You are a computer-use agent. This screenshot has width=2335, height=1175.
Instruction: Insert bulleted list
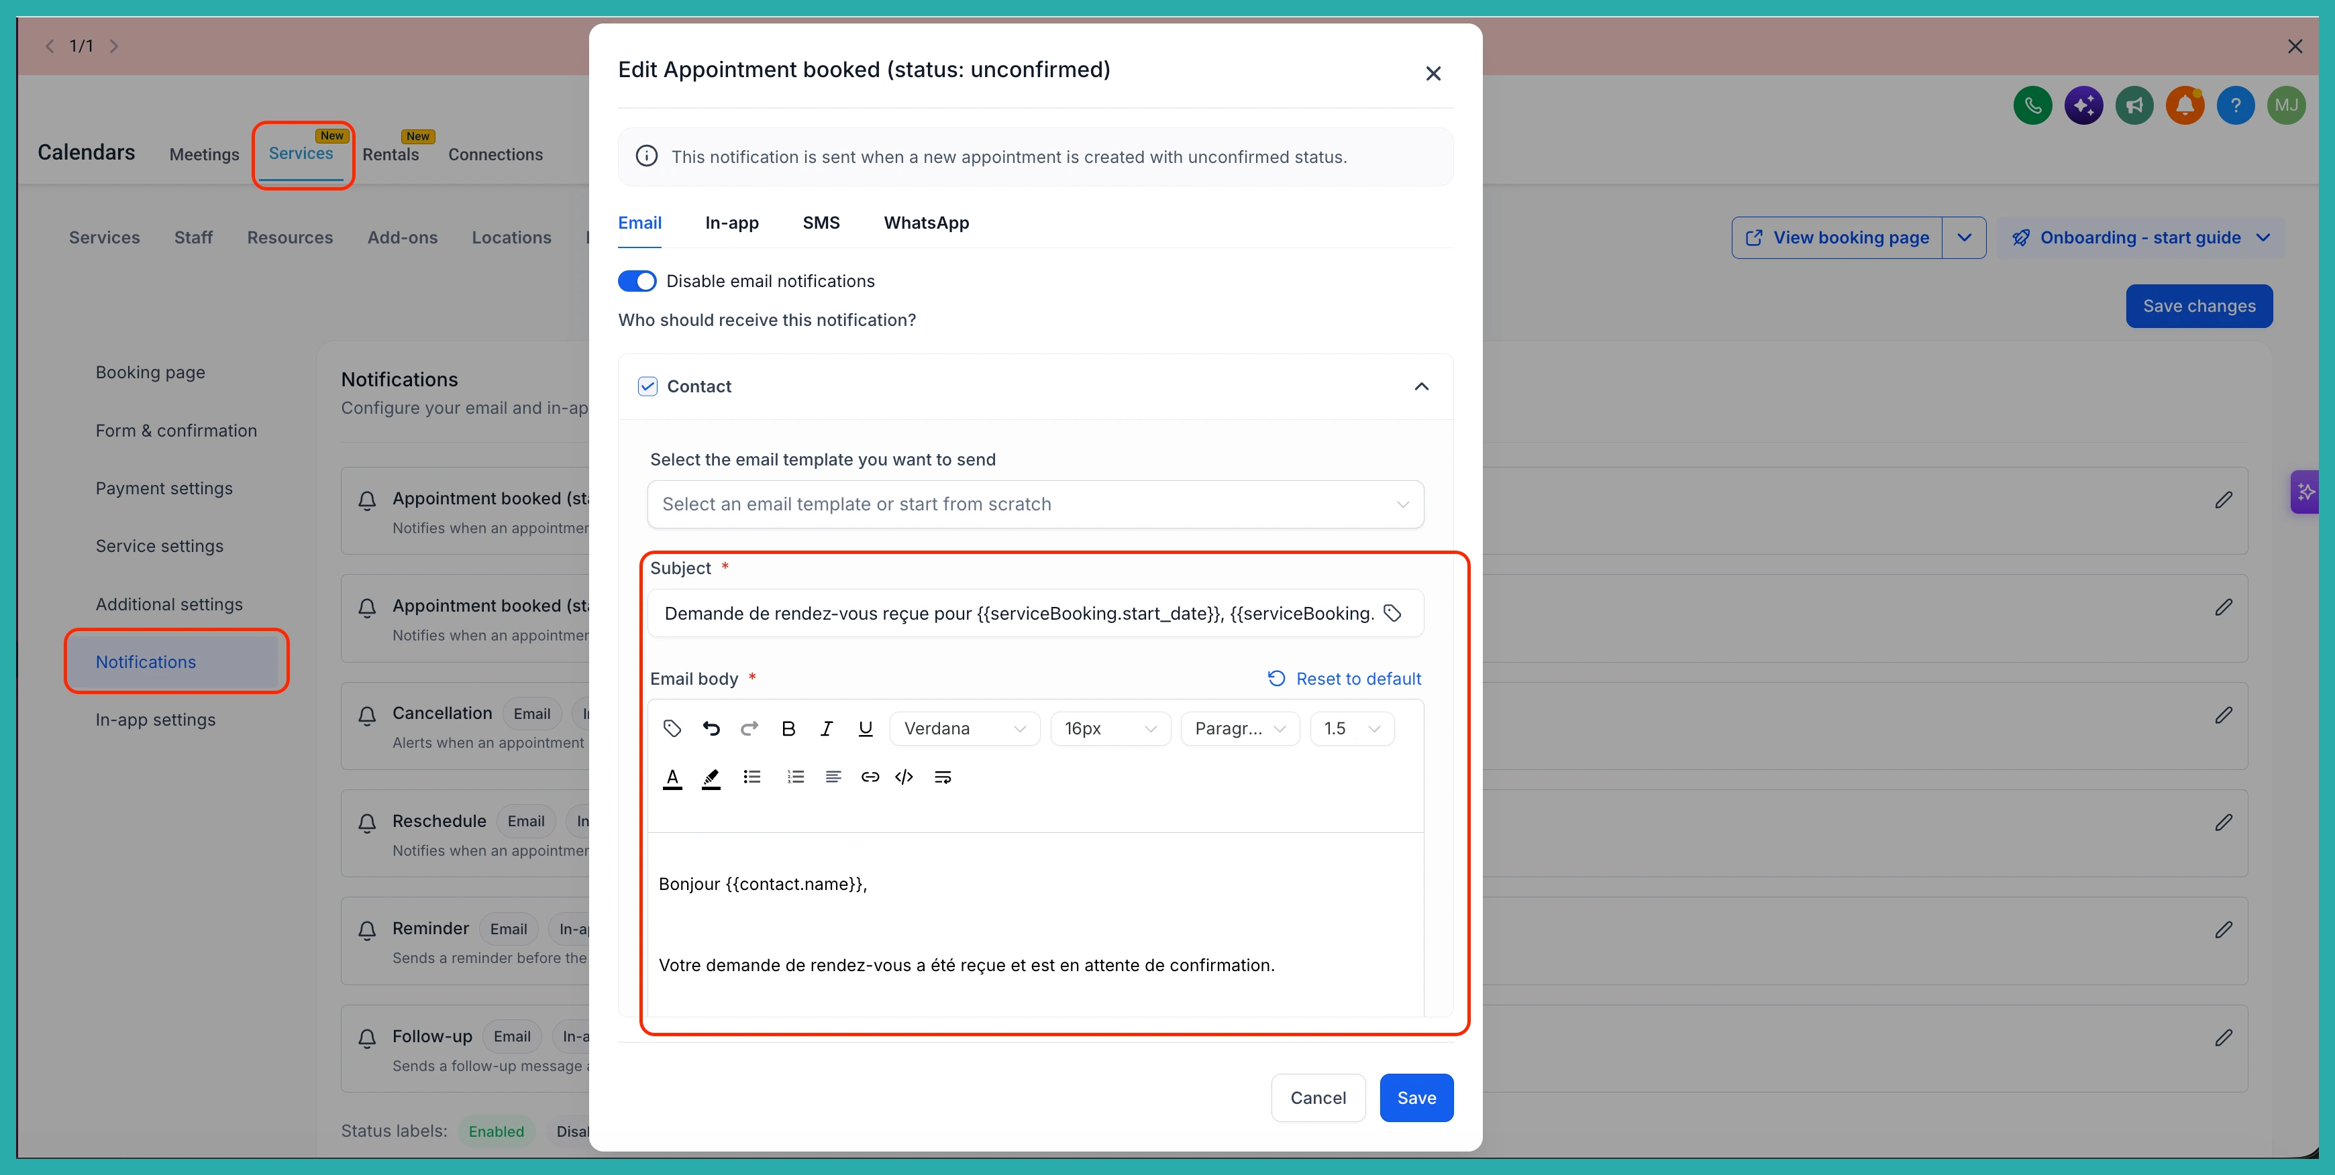(751, 777)
